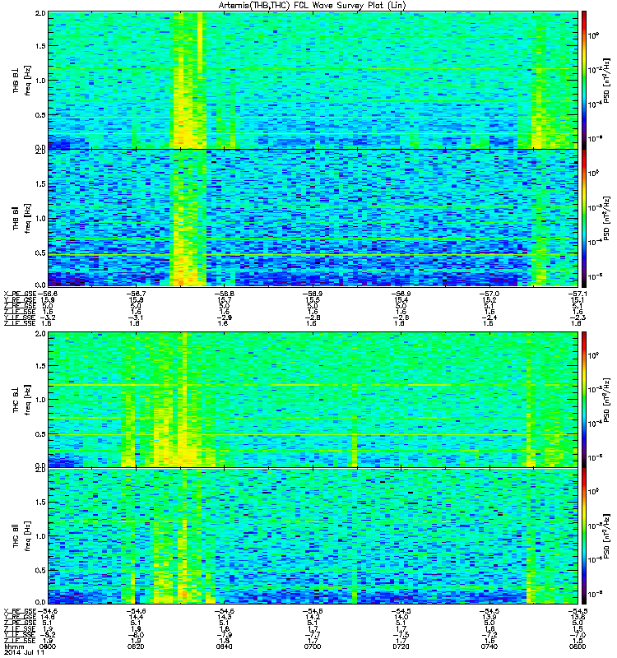Select the 0620 time tick label

136,646
